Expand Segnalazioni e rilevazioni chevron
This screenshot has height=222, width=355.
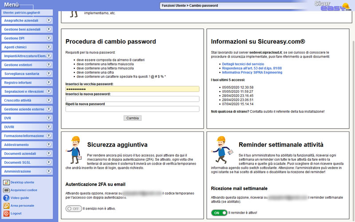click(x=49, y=91)
